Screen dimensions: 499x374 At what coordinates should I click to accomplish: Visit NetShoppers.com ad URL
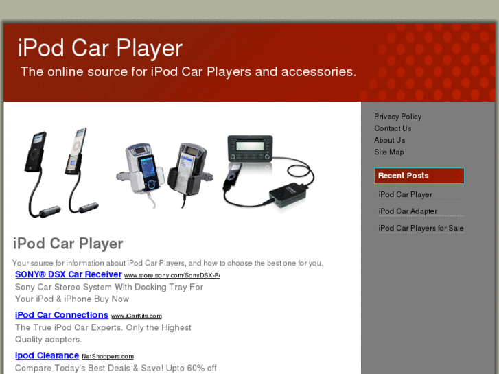tap(108, 356)
